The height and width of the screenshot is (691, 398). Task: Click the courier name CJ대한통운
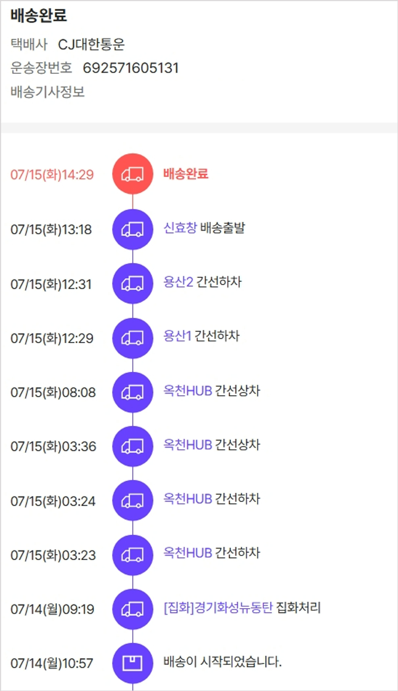pyautogui.click(x=91, y=44)
